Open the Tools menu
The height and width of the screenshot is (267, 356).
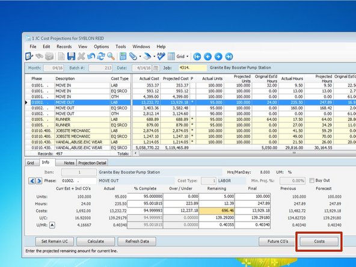tap(120, 46)
